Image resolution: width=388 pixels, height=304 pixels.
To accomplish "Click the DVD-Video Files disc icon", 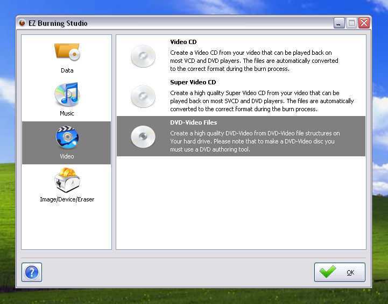I will (143, 136).
